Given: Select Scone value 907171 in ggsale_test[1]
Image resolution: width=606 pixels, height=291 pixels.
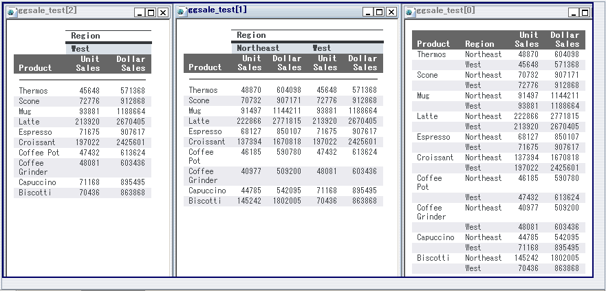Looking at the screenshot, I should [289, 100].
